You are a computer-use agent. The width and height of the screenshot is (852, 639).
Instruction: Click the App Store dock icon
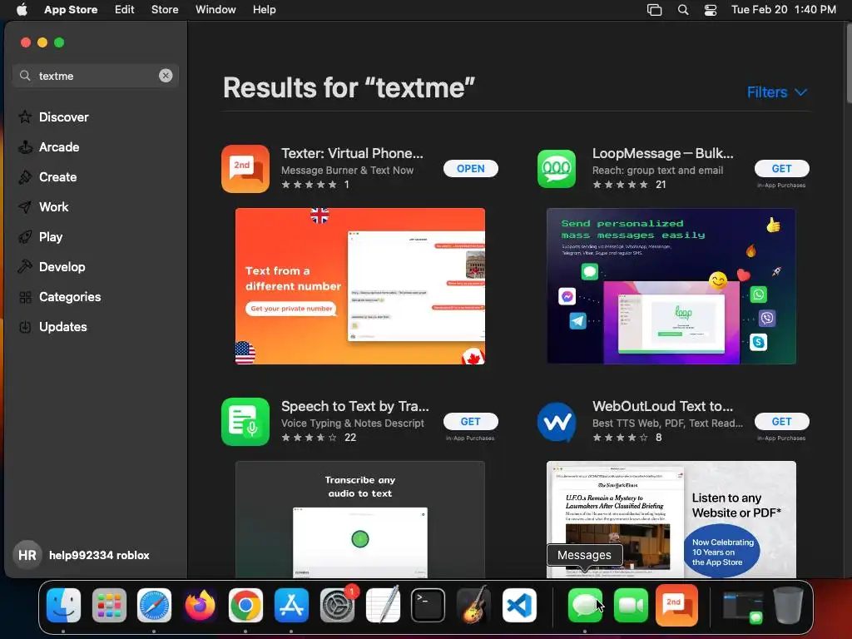(291, 606)
